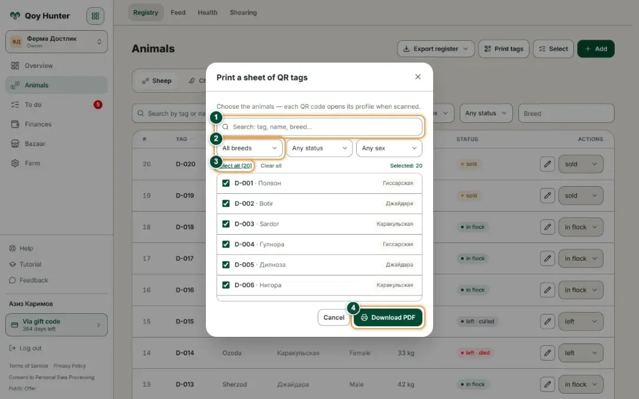Click Select all (20) link
Screen dimensions: 639x399
tap(235, 166)
